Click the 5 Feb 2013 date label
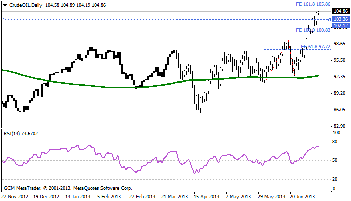 pyautogui.click(x=109, y=197)
